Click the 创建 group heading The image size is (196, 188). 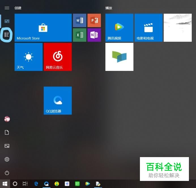pos(18,8)
